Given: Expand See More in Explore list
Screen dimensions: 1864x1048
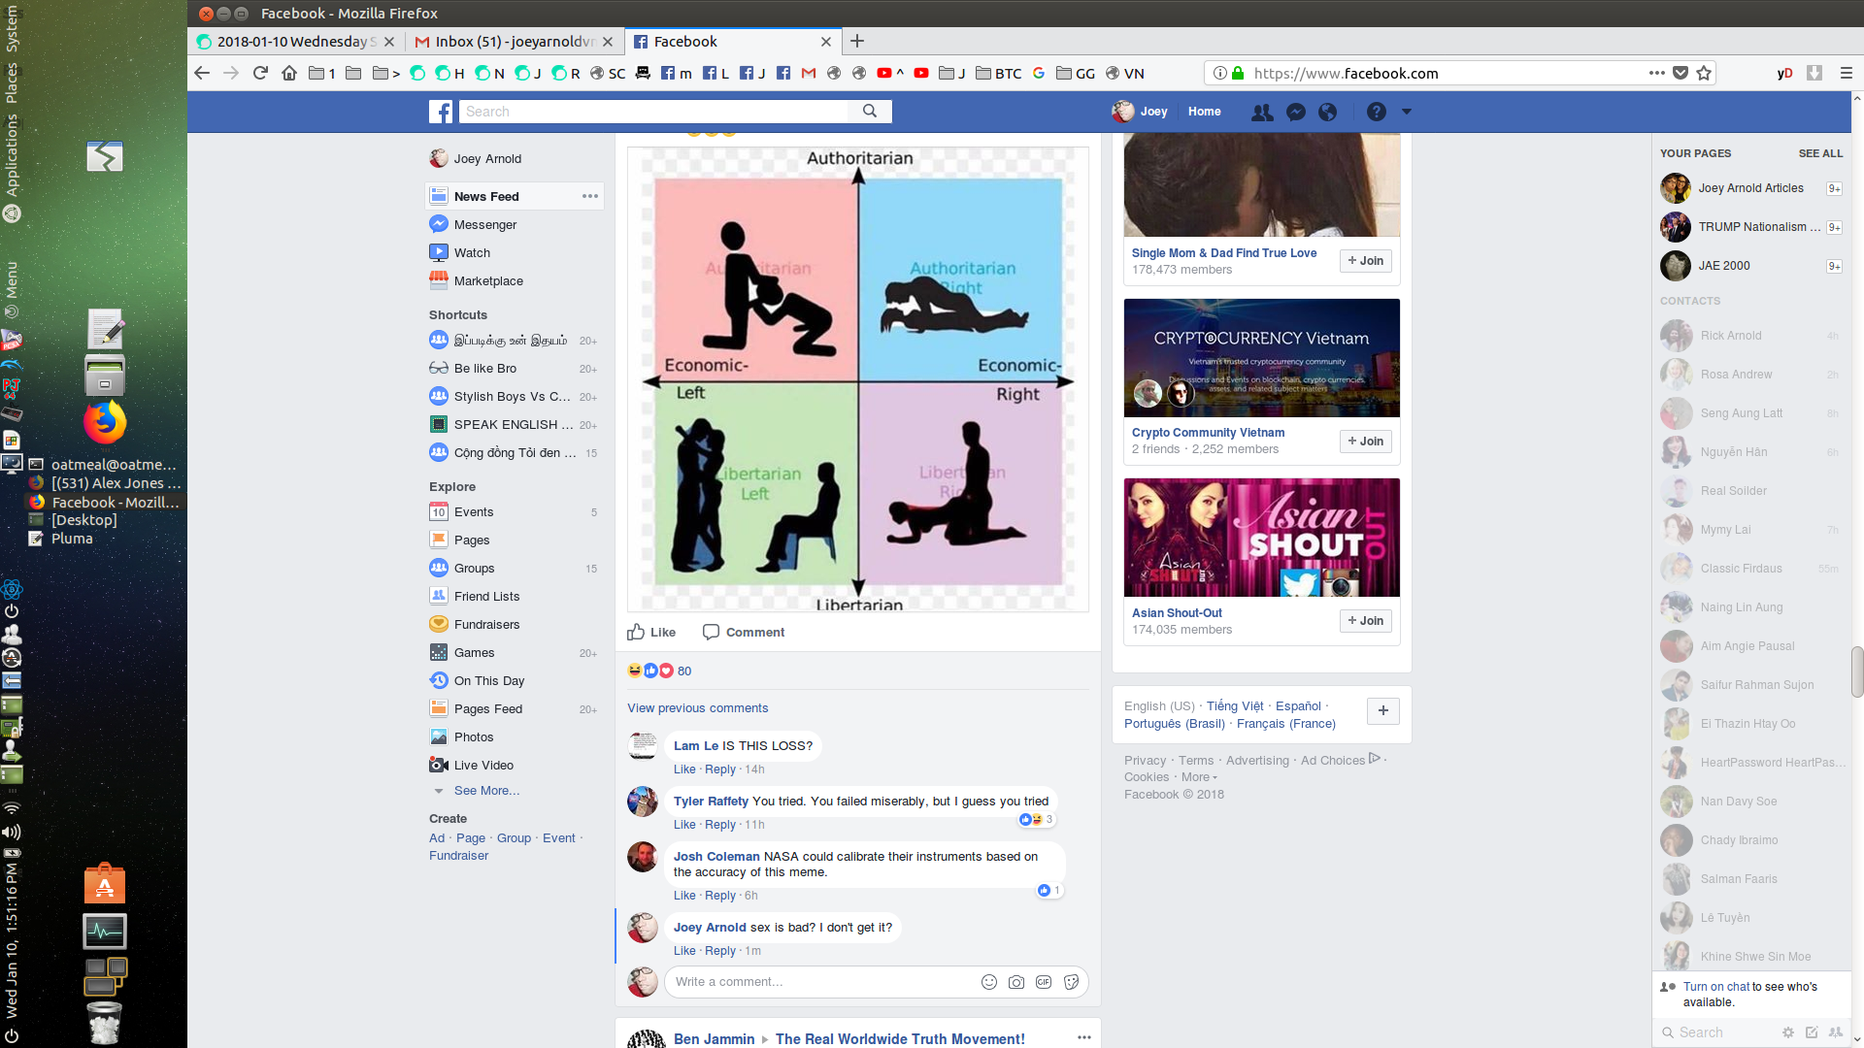Looking at the screenshot, I should click(486, 790).
